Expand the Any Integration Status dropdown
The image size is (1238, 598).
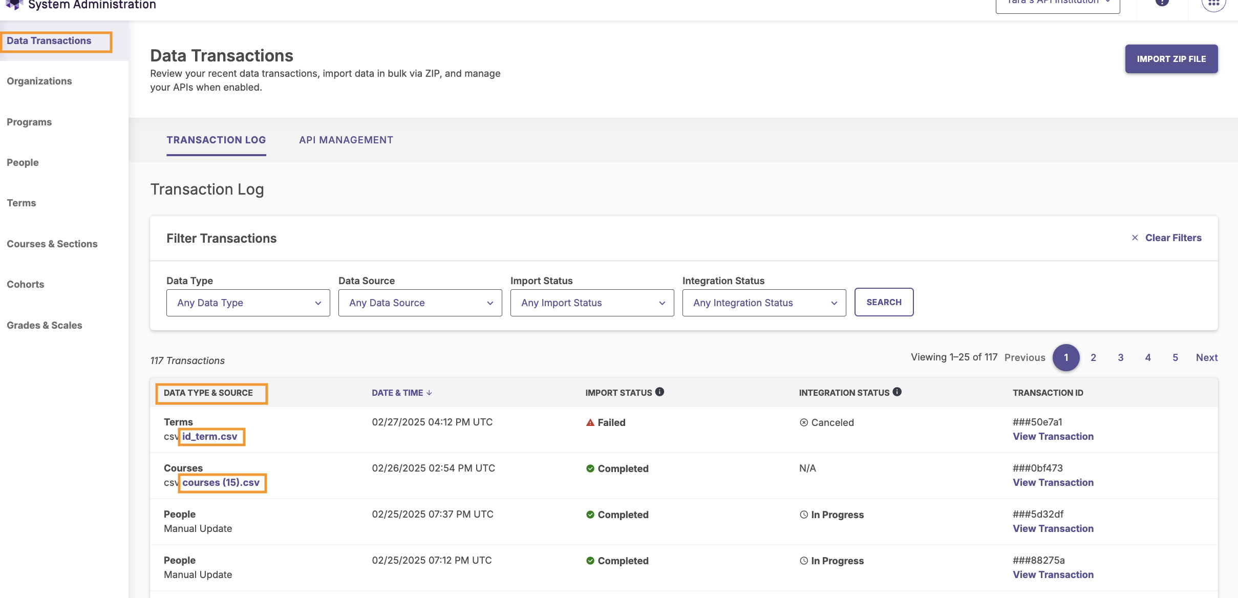point(764,303)
